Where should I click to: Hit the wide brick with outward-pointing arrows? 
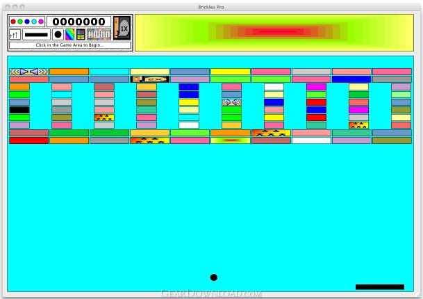[x=29, y=72]
